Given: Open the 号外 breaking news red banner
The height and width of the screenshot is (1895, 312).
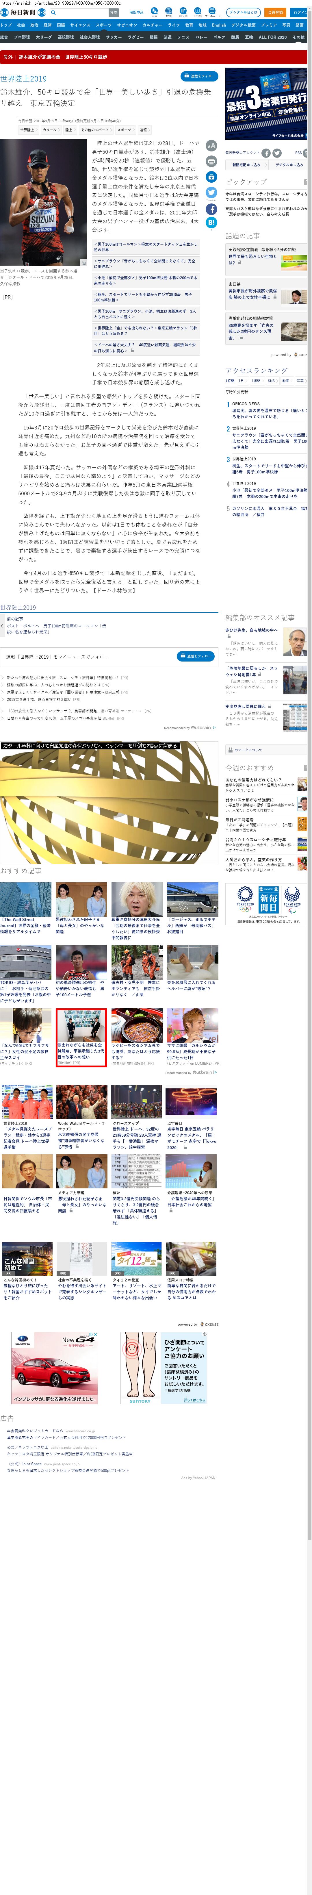Looking at the screenshot, I should 154,57.
